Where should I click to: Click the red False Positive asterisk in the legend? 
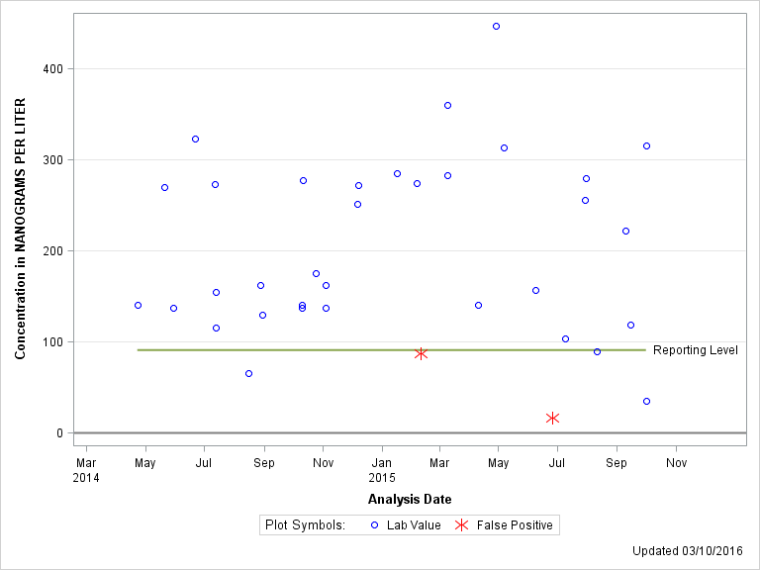461,525
